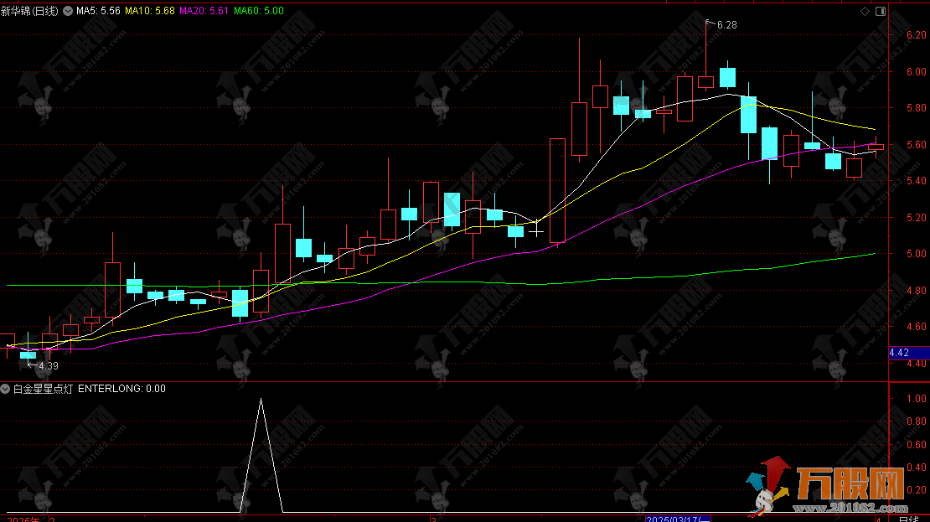Click the 4.39 low price marker

point(48,366)
